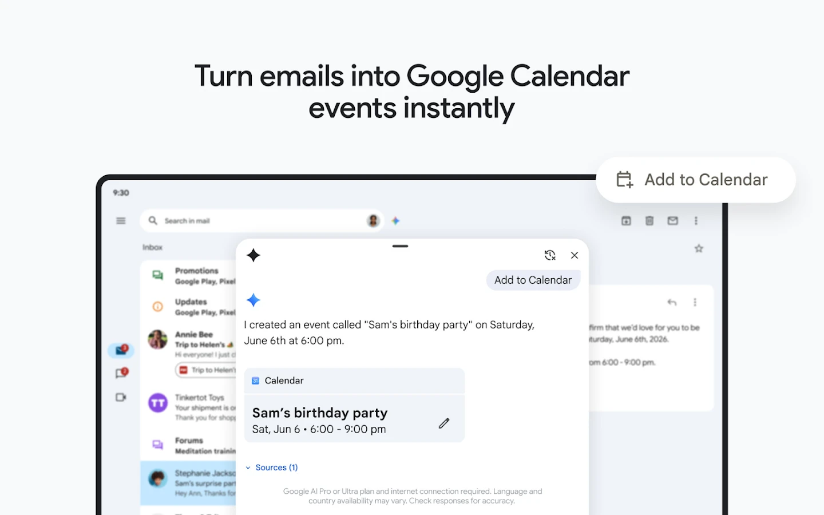Image resolution: width=824 pixels, height=515 pixels.
Task: Click Tinkertot Toys TT avatar
Action: pos(158,403)
